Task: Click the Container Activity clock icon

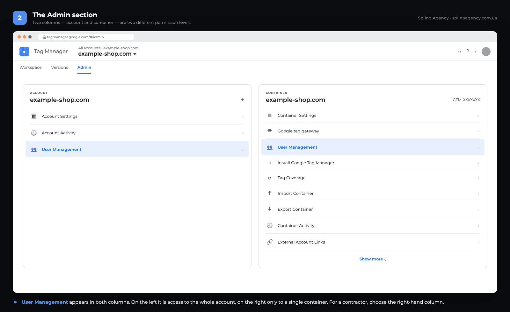Action: click(270, 225)
